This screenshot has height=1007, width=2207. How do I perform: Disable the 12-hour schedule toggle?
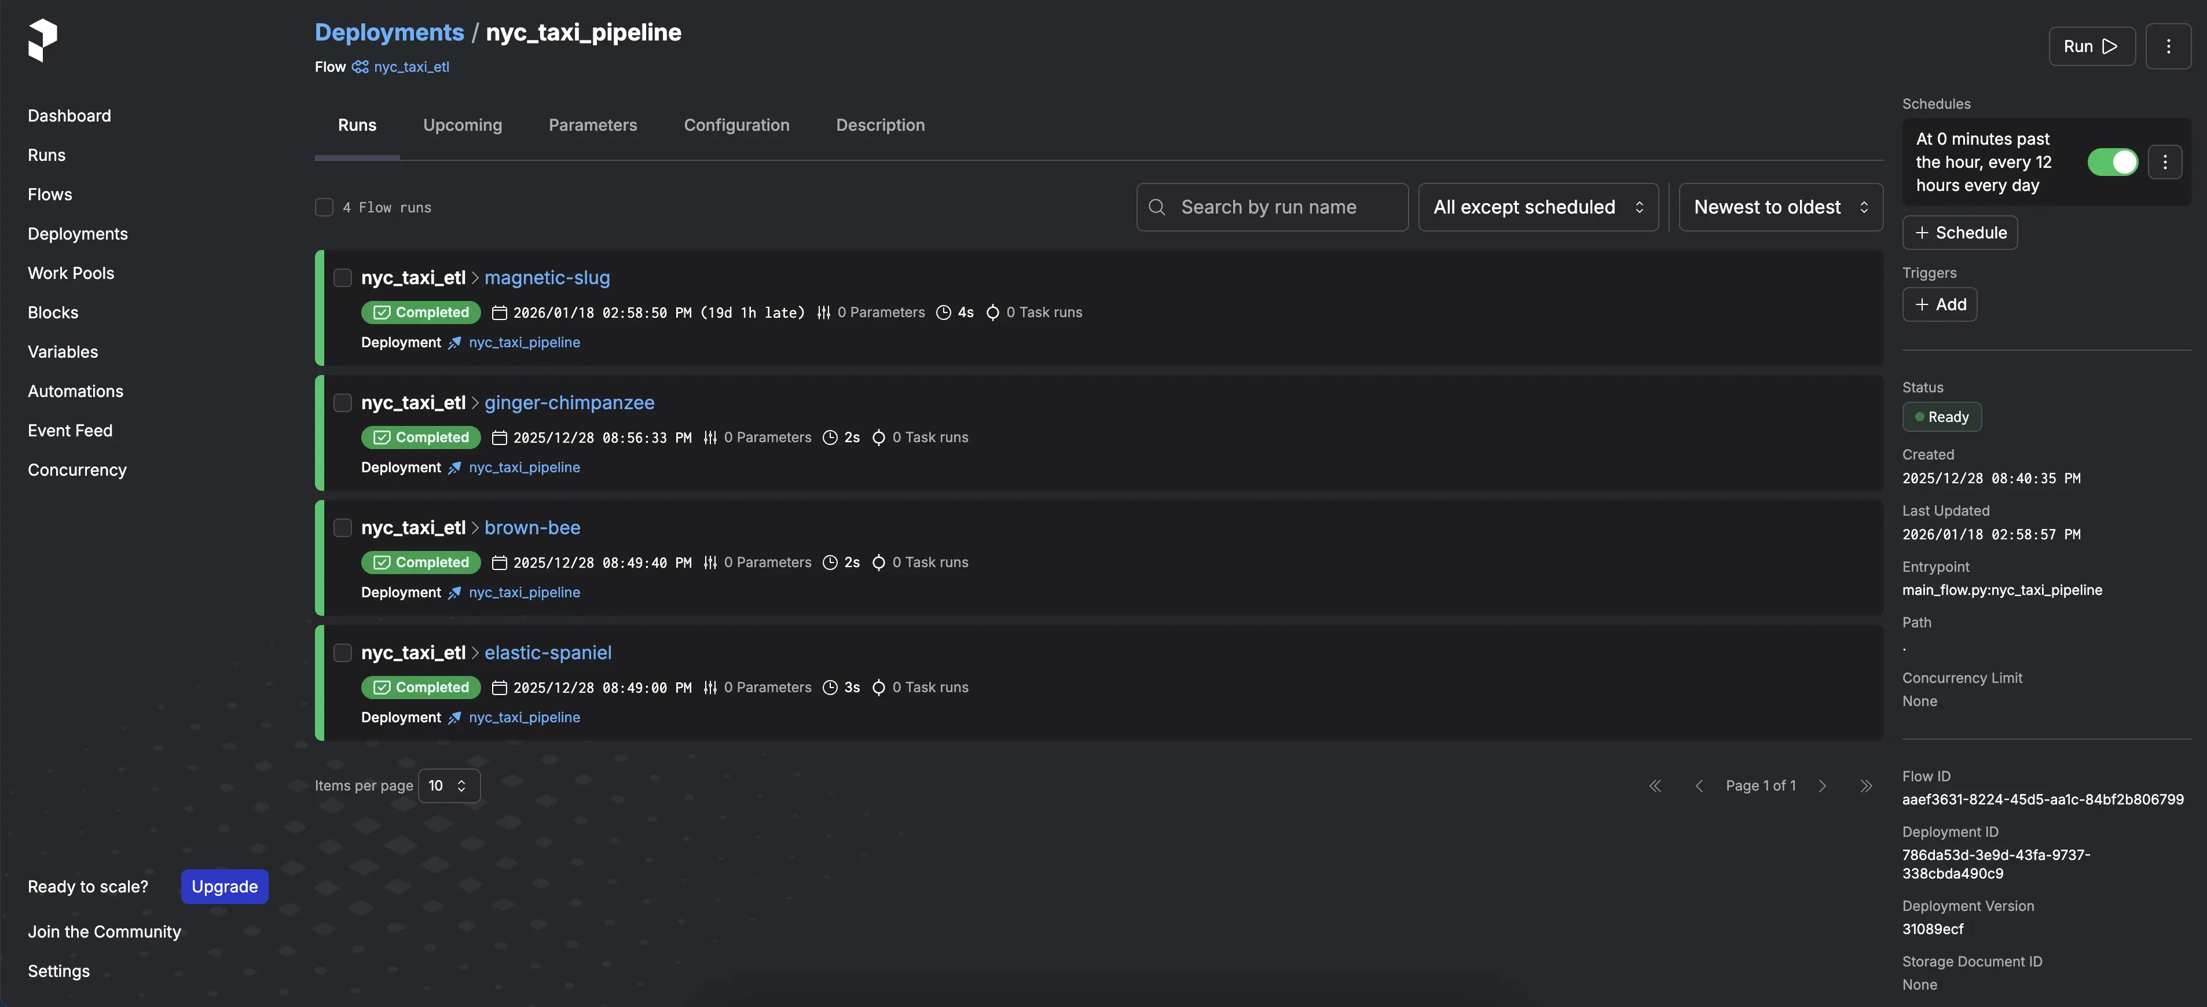pos(2112,162)
